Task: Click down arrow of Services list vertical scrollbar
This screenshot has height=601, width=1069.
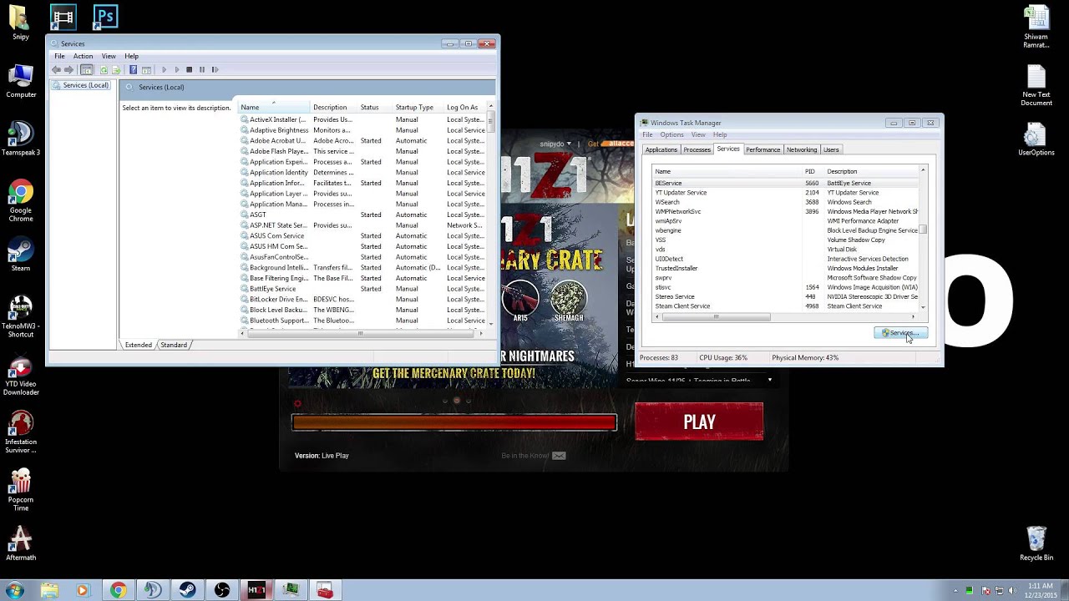Action: coord(491,323)
